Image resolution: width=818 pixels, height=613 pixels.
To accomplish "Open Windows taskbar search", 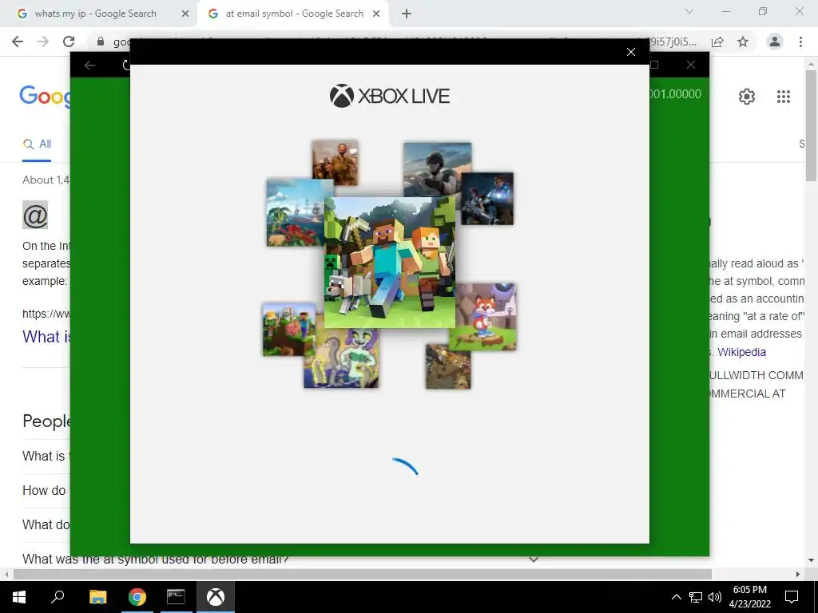I will point(58,597).
